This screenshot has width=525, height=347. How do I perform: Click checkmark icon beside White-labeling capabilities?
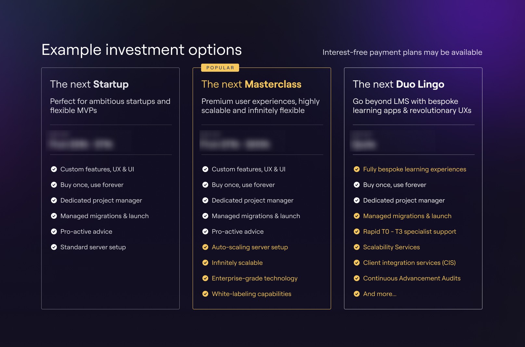[x=205, y=294]
